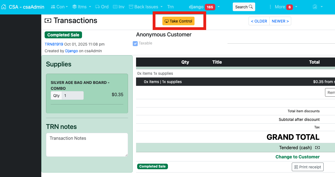Click the Search button with magnifier
Viewport: 335px width, 177px height.
pos(244,7)
